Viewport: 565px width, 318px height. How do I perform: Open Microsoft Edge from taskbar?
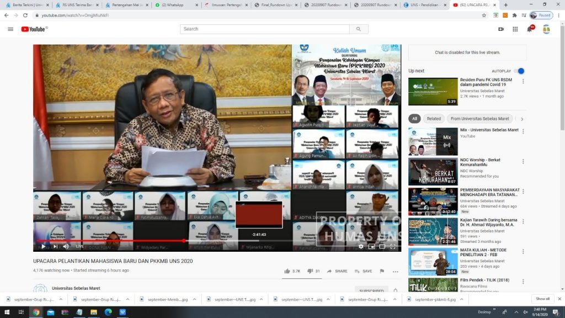[108, 312]
